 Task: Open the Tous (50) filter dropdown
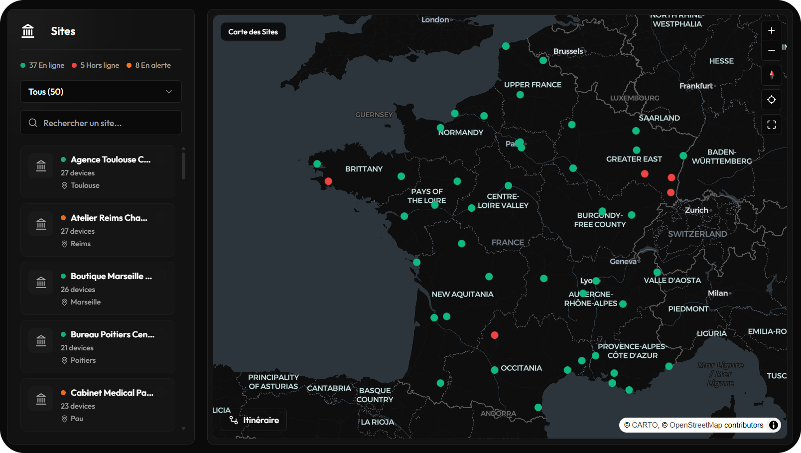coord(101,92)
